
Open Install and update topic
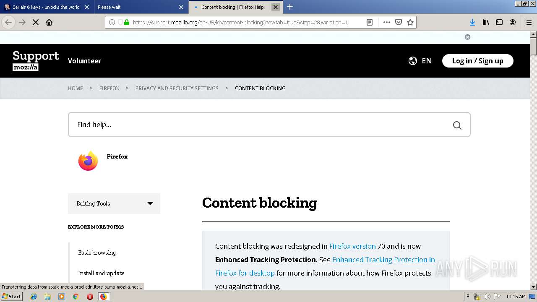point(101,273)
